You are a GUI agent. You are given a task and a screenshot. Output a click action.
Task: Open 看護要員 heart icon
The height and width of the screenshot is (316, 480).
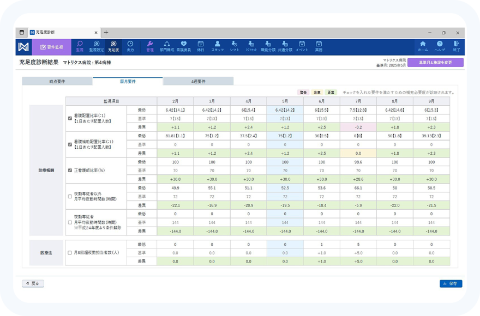click(x=184, y=46)
